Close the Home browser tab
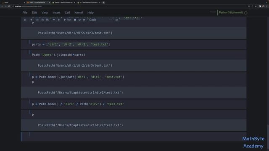Screen dimensions: 269x151 pyautogui.click(x=24, y=3)
